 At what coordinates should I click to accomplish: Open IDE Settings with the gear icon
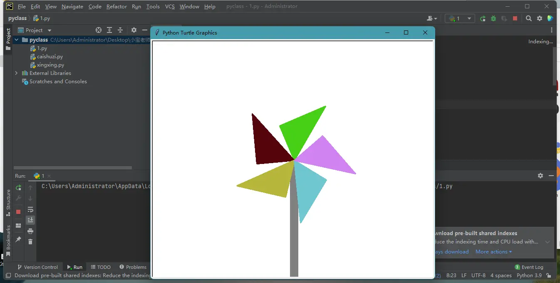[x=539, y=18]
